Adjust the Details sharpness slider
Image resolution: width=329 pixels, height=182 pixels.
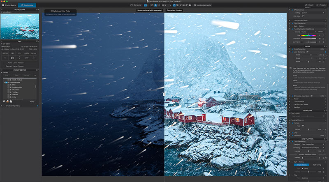(308, 58)
